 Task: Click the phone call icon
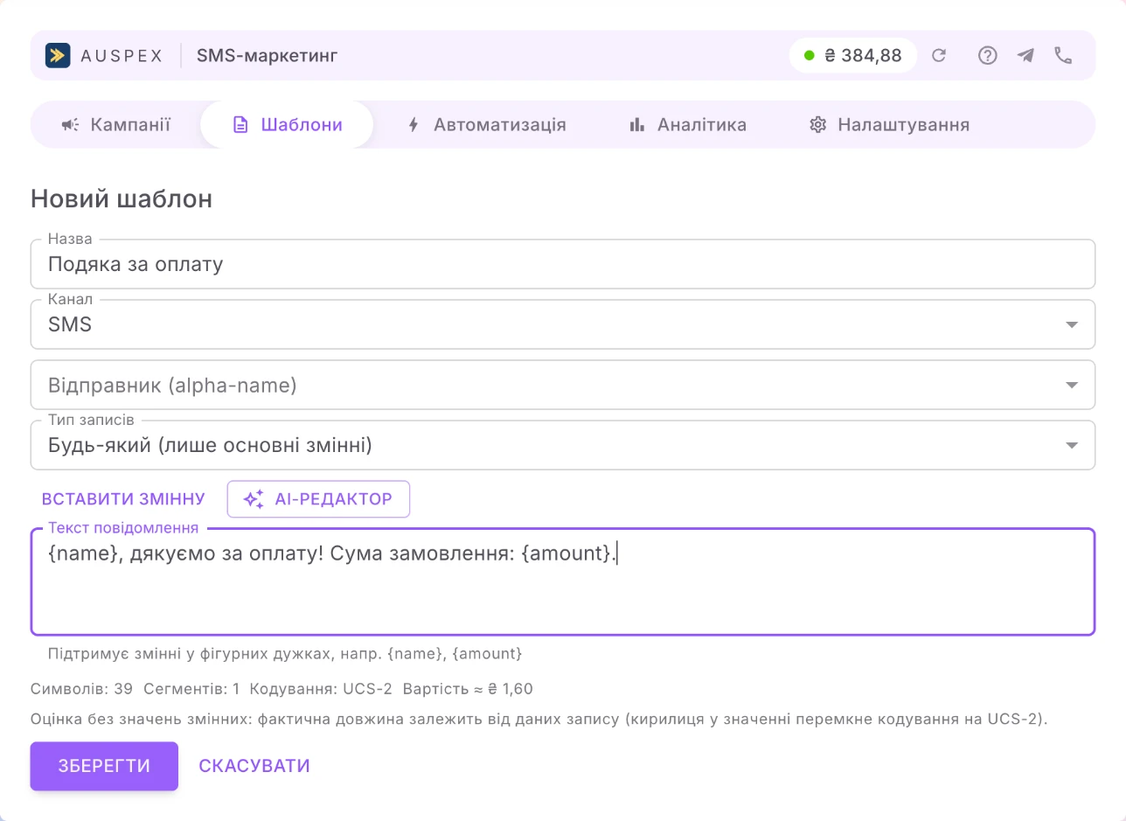pyautogui.click(x=1063, y=56)
